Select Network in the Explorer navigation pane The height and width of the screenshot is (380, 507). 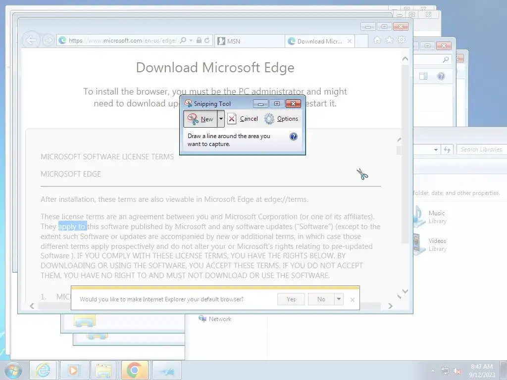(215, 319)
